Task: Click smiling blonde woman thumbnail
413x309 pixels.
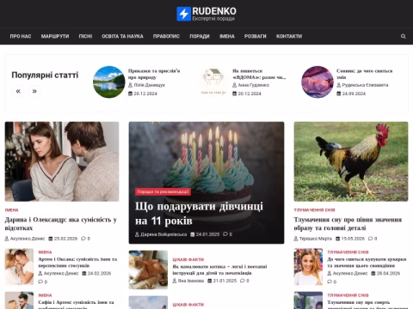Action: [308, 267]
